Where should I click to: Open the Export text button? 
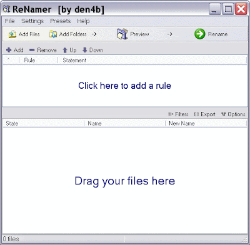coord(208,114)
